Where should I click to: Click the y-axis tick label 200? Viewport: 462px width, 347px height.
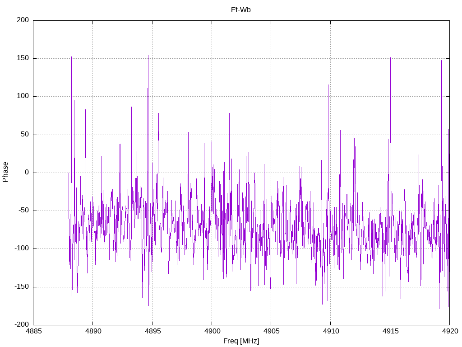23,20
